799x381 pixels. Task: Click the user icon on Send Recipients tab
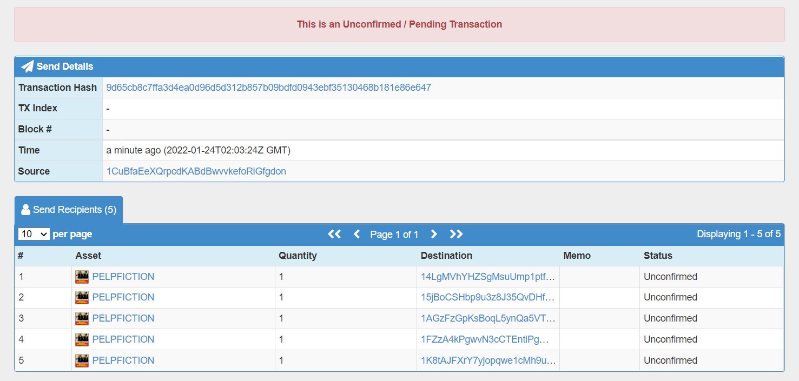click(x=25, y=210)
